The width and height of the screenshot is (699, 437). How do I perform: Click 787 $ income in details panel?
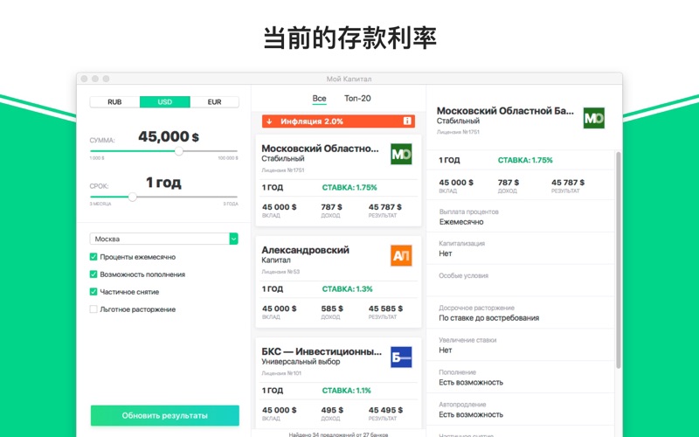509,183
